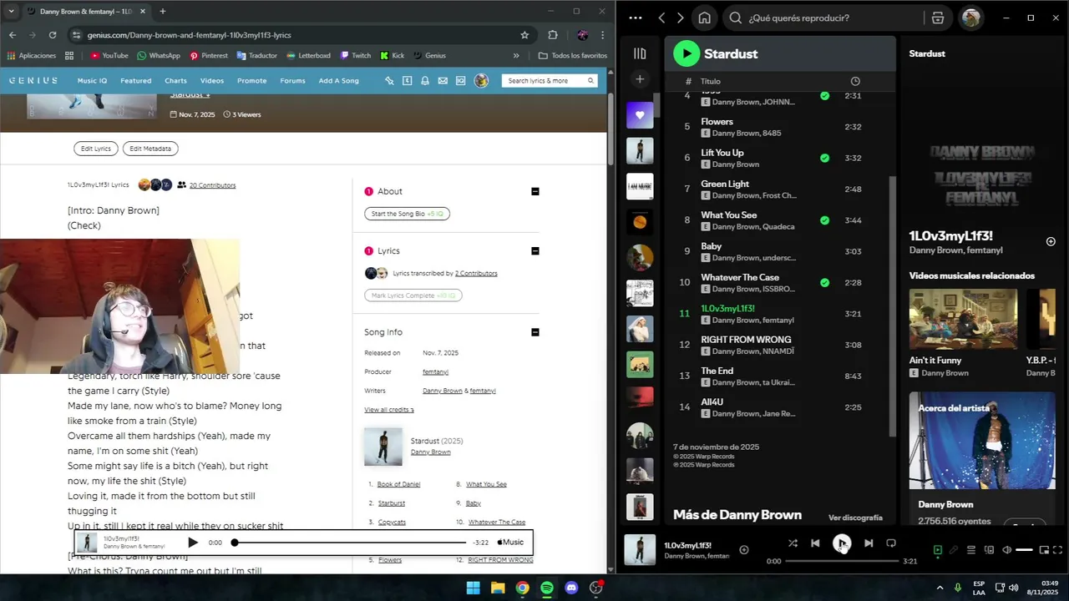
Task: Go forward in Spotify navigation
Action: [x=680, y=18]
